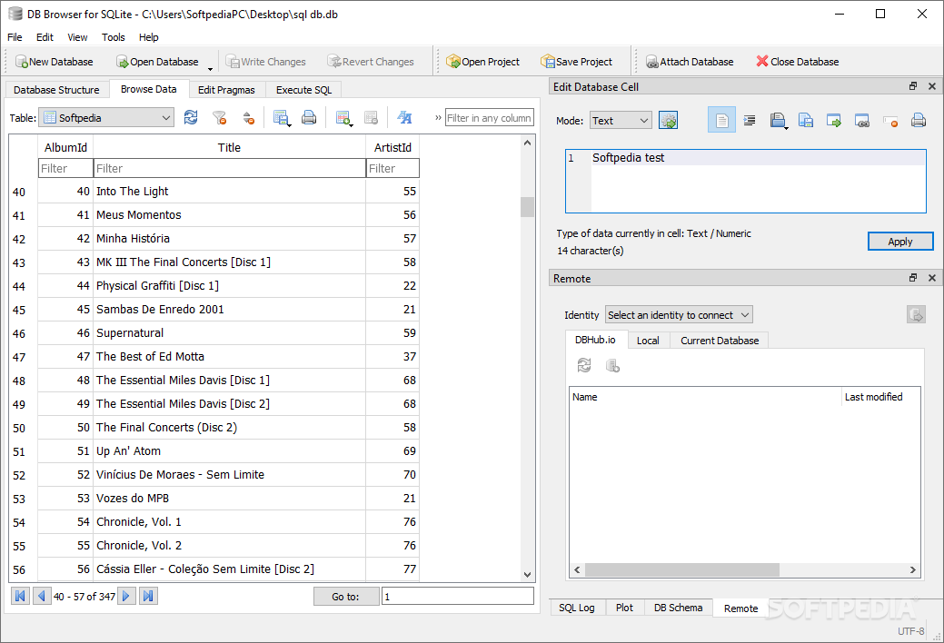Image resolution: width=944 pixels, height=643 pixels.
Task: Clear all filters using the funnel icon
Action: tap(220, 117)
